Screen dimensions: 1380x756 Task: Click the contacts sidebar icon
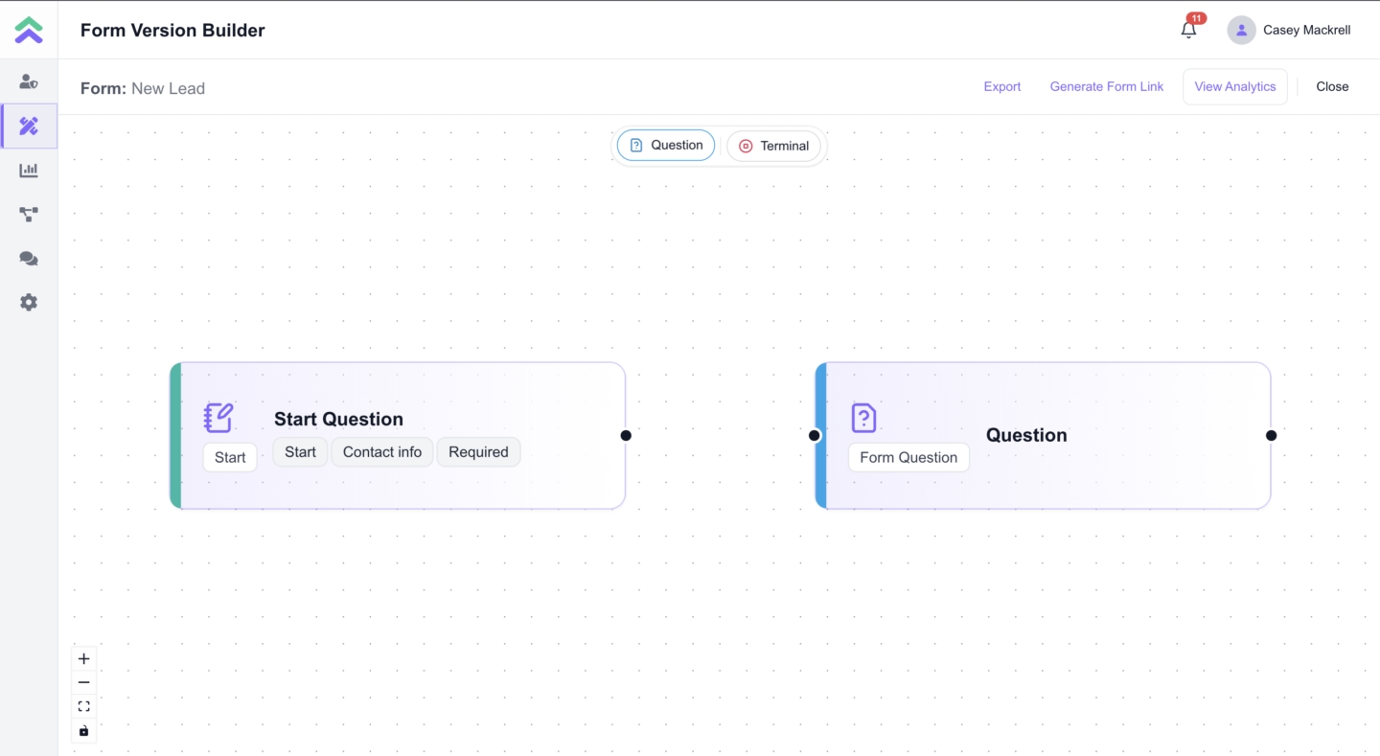pyautogui.click(x=29, y=82)
